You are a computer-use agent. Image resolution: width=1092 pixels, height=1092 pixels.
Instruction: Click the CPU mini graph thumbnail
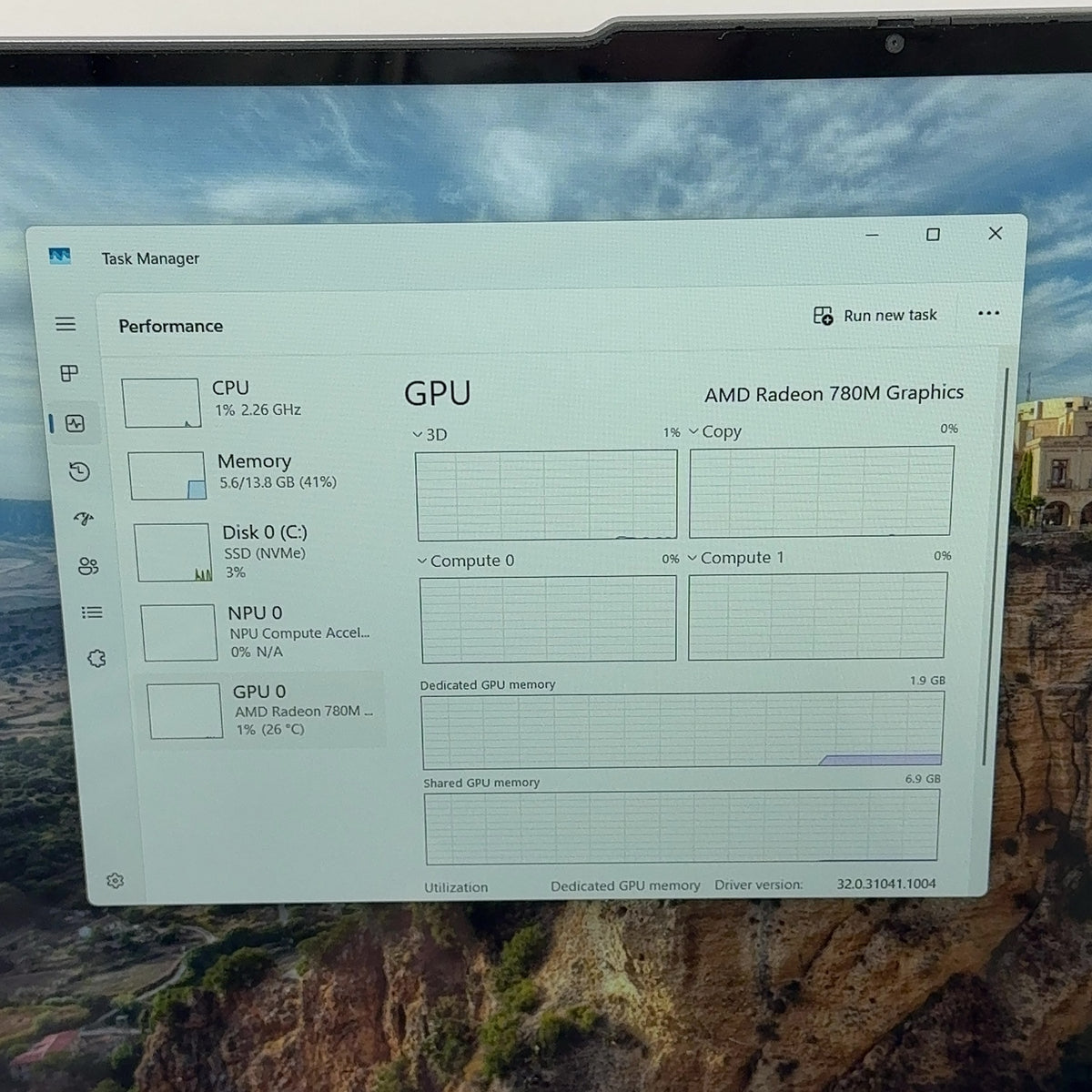click(x=161, y=402)
